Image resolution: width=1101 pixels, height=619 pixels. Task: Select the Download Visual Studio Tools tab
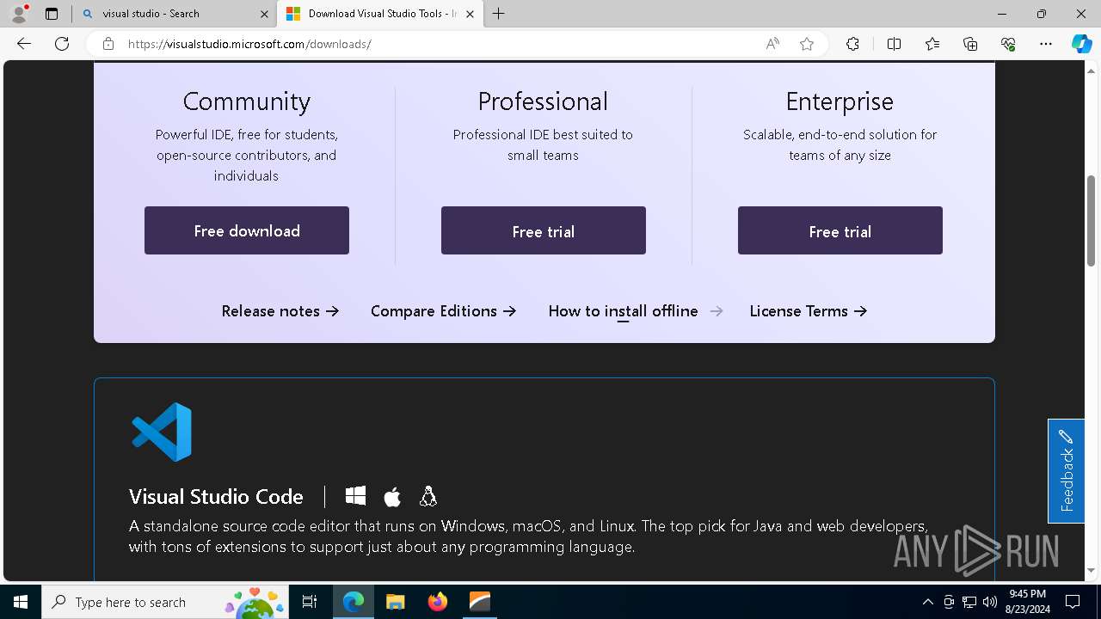click(378, 14)
